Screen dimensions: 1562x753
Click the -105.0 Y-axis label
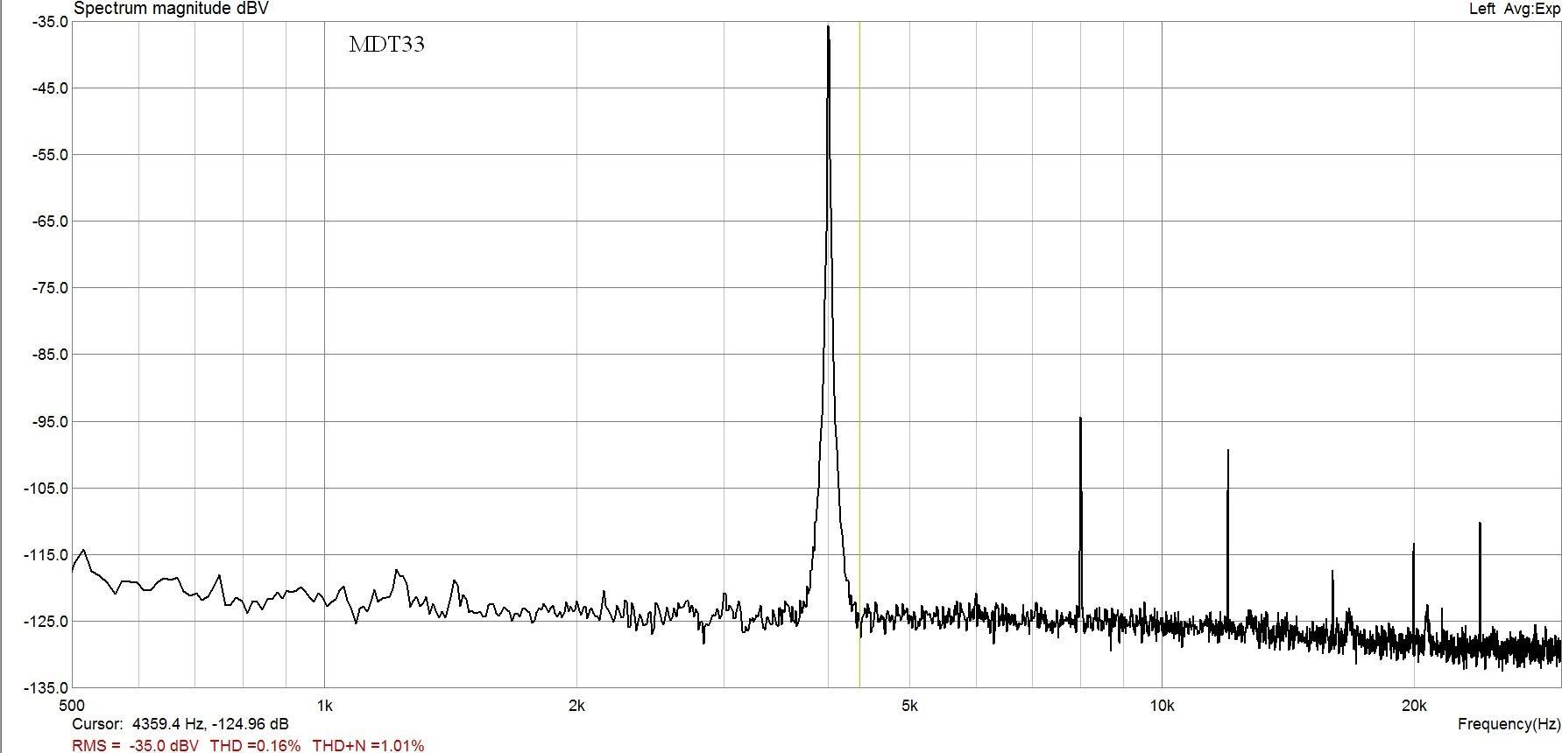46,488
